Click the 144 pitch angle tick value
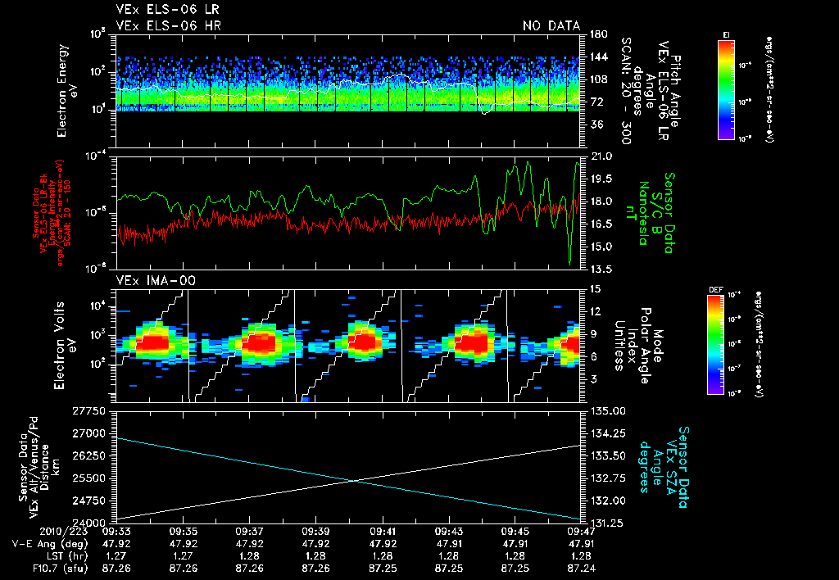Viewport: 839px width, 580px height. (599, 57)
